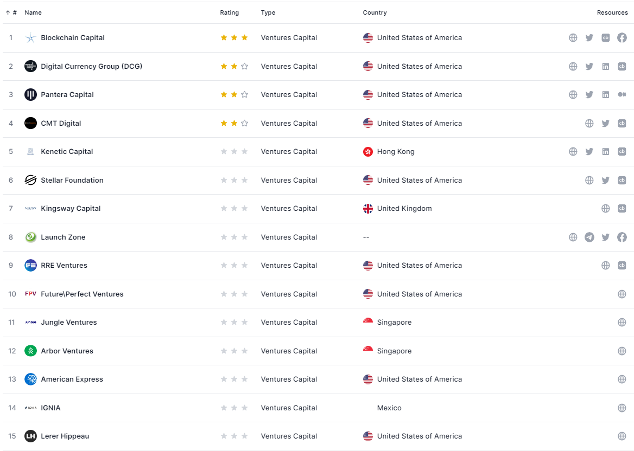Click CMT Digital's Twitter icon

pyautogui.click(x=606, y=124)
